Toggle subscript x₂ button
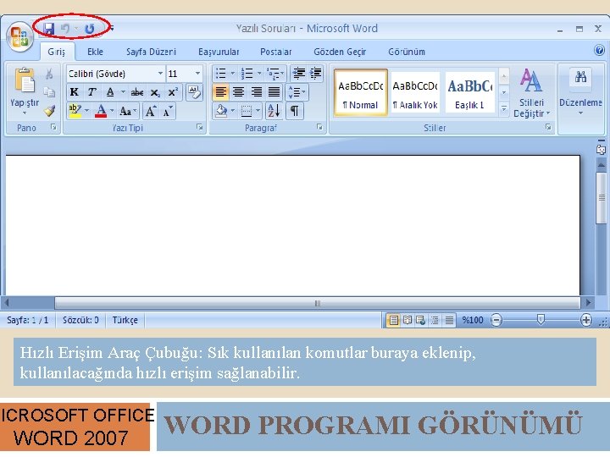This screenshot has width=610, height=457. (x=155, y=92)
